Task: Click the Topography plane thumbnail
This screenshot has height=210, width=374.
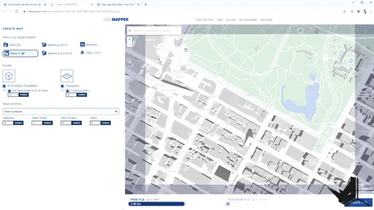Action: [x=67, y=76]
